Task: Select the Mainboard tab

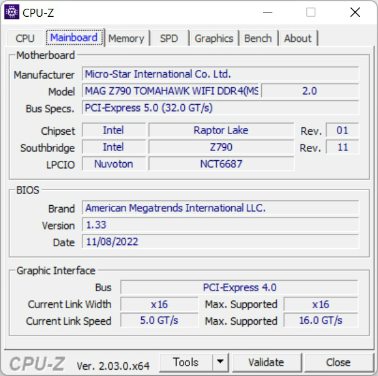Action: [74, 37]
